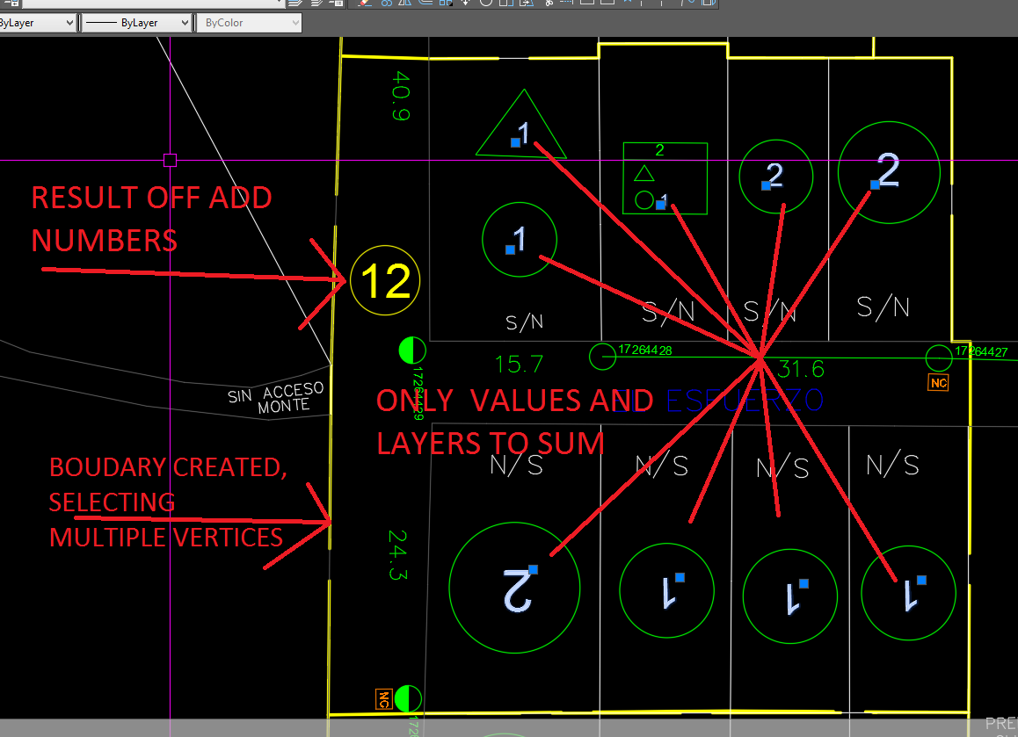
Task: Select the SIN ACCESO MONTE text
Action: (276, 398)
